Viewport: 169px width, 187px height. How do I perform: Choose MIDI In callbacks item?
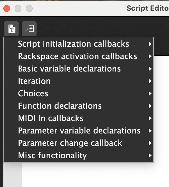(x=51, y=118)
